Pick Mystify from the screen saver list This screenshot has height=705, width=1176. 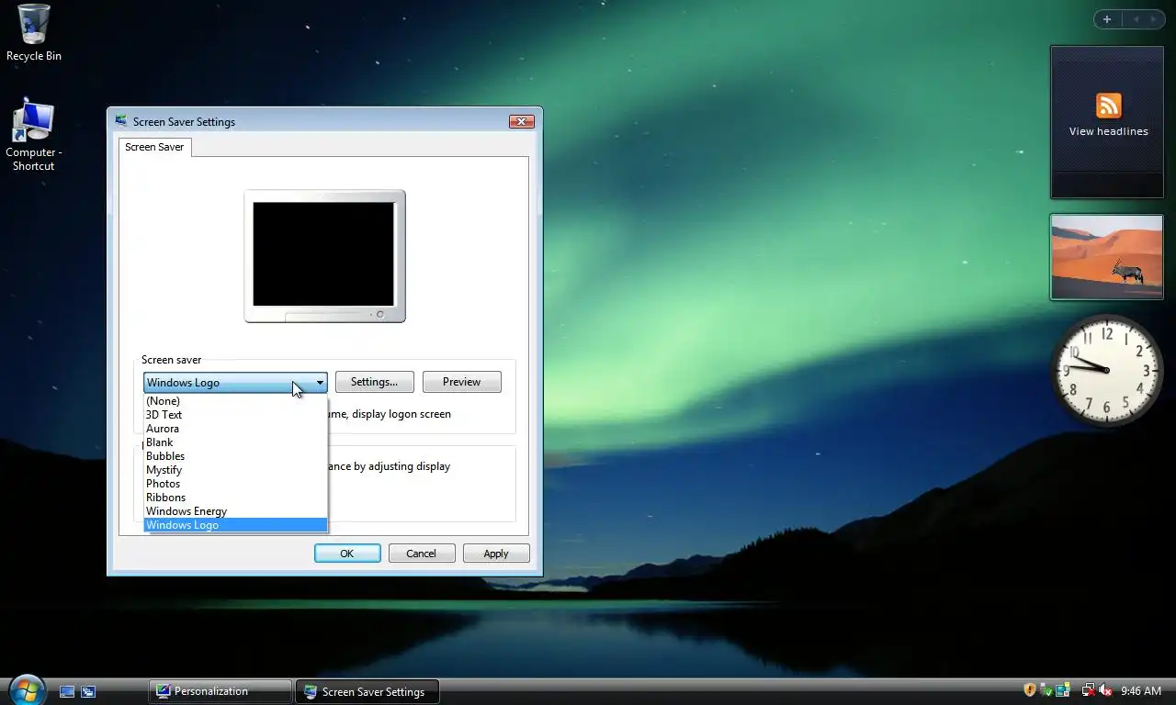(235, 470)
